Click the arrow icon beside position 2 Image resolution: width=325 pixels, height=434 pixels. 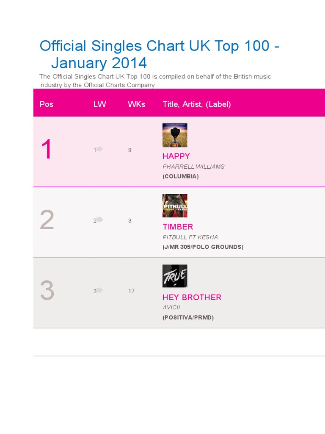100,219
